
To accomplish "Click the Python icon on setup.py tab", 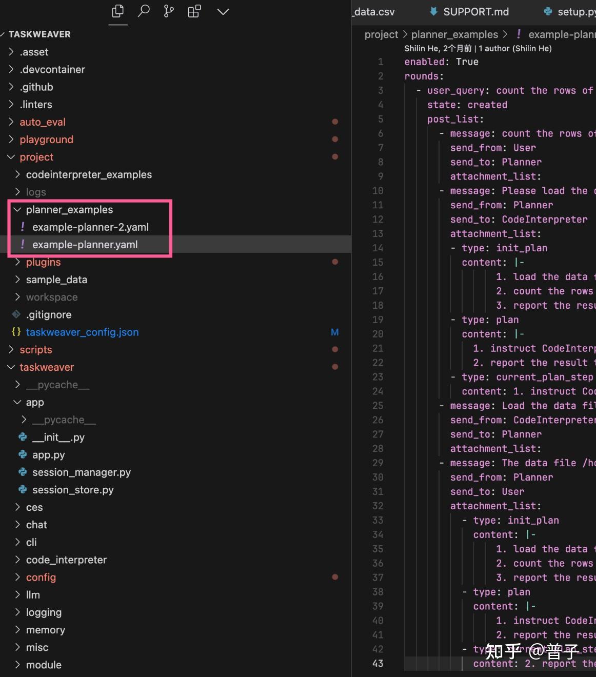I will point(548,11).
